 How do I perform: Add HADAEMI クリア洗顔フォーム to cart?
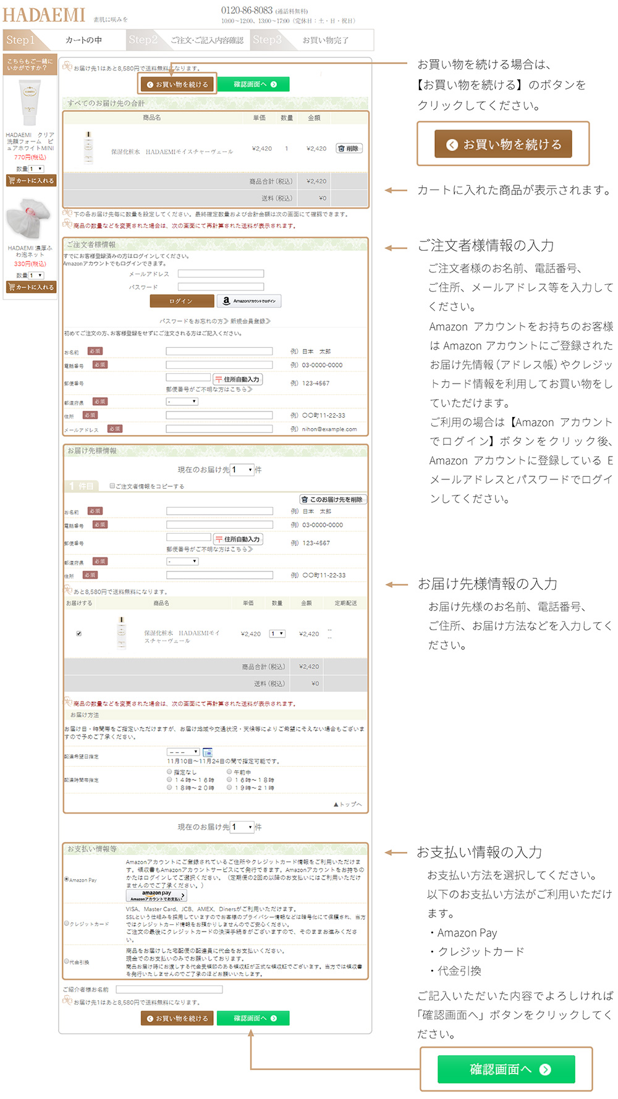click(x=30, y=180)
